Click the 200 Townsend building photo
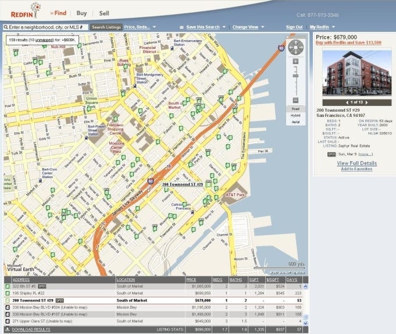Viewport: 396px width, 334px height. 357,74
